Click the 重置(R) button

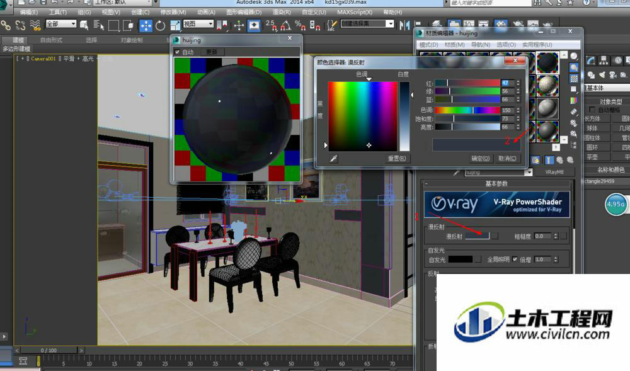(397, 159)
